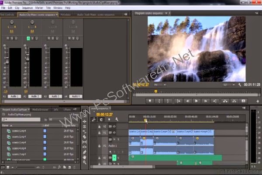Solo track A1 in timeline header

tap(118, 139)
